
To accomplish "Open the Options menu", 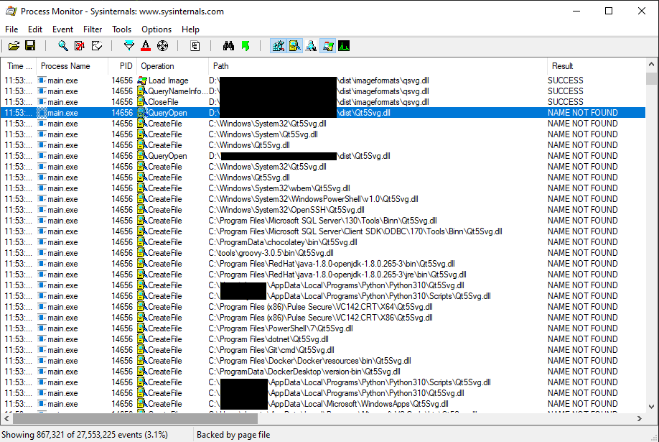I will click(156, 29).
